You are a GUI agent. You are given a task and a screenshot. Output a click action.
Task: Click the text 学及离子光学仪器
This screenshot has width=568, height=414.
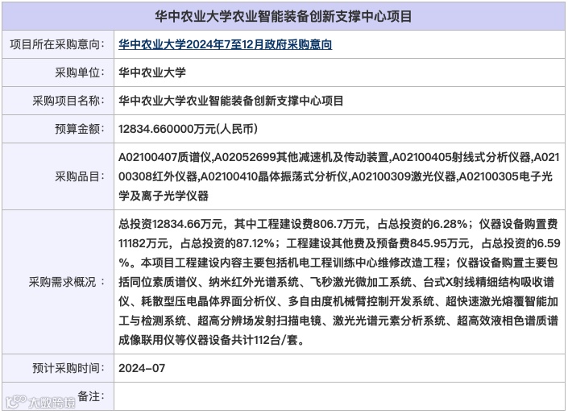(x=164, y=196)
